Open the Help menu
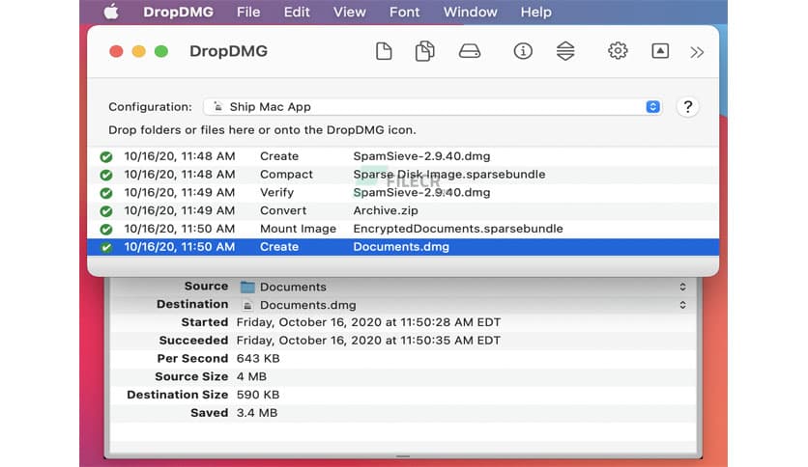The width and height of the screenshot is (808, 467). 535,12
